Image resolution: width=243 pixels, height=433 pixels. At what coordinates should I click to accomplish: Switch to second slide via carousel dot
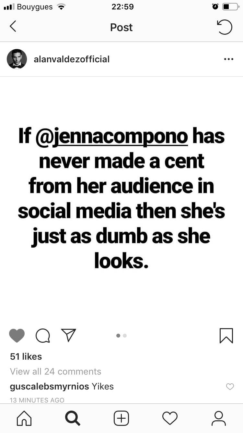tap(125, 336)
